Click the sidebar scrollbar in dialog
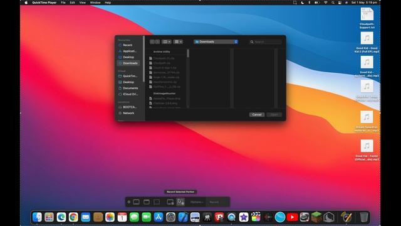 pyautogui.click(x=143, y=59)
